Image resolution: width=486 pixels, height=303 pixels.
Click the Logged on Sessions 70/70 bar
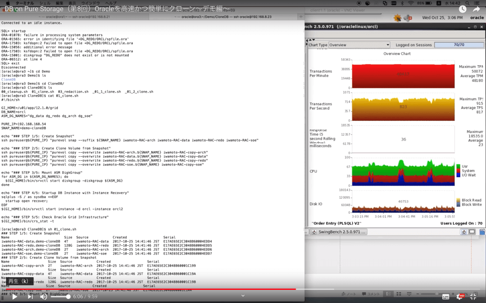click(459, 45)
